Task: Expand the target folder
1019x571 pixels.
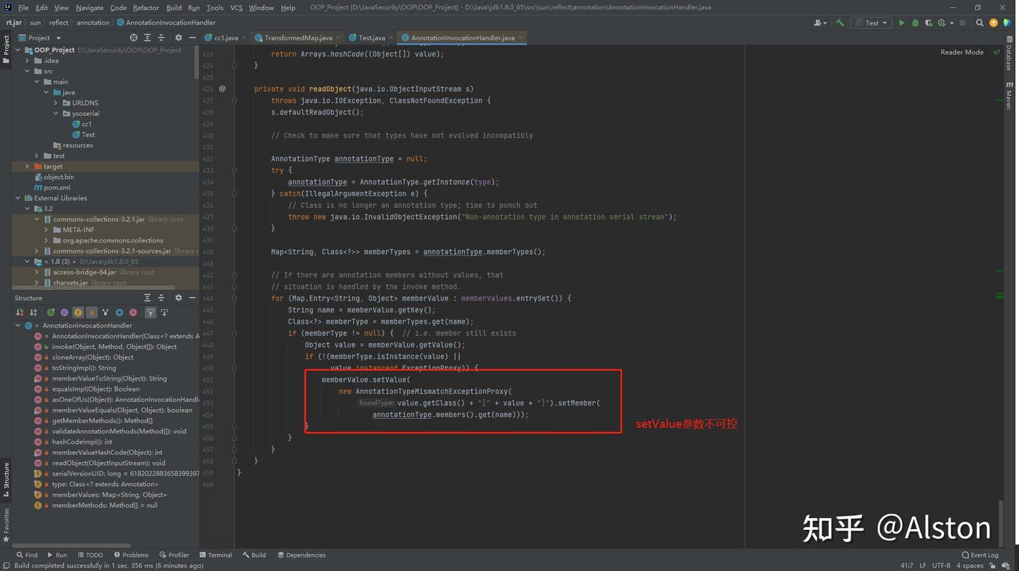Action: pyautogui.click(x=28, y=166)
